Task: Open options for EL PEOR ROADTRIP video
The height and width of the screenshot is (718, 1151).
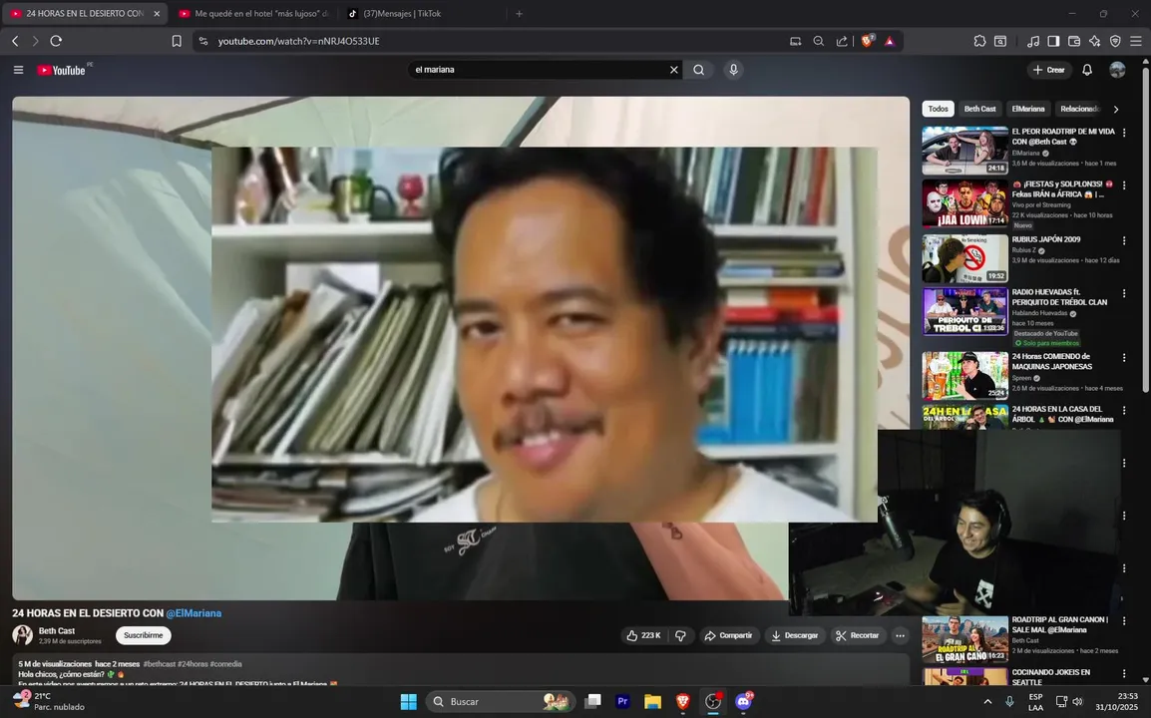Action: pyautogui.click(x=1124, y=133)
